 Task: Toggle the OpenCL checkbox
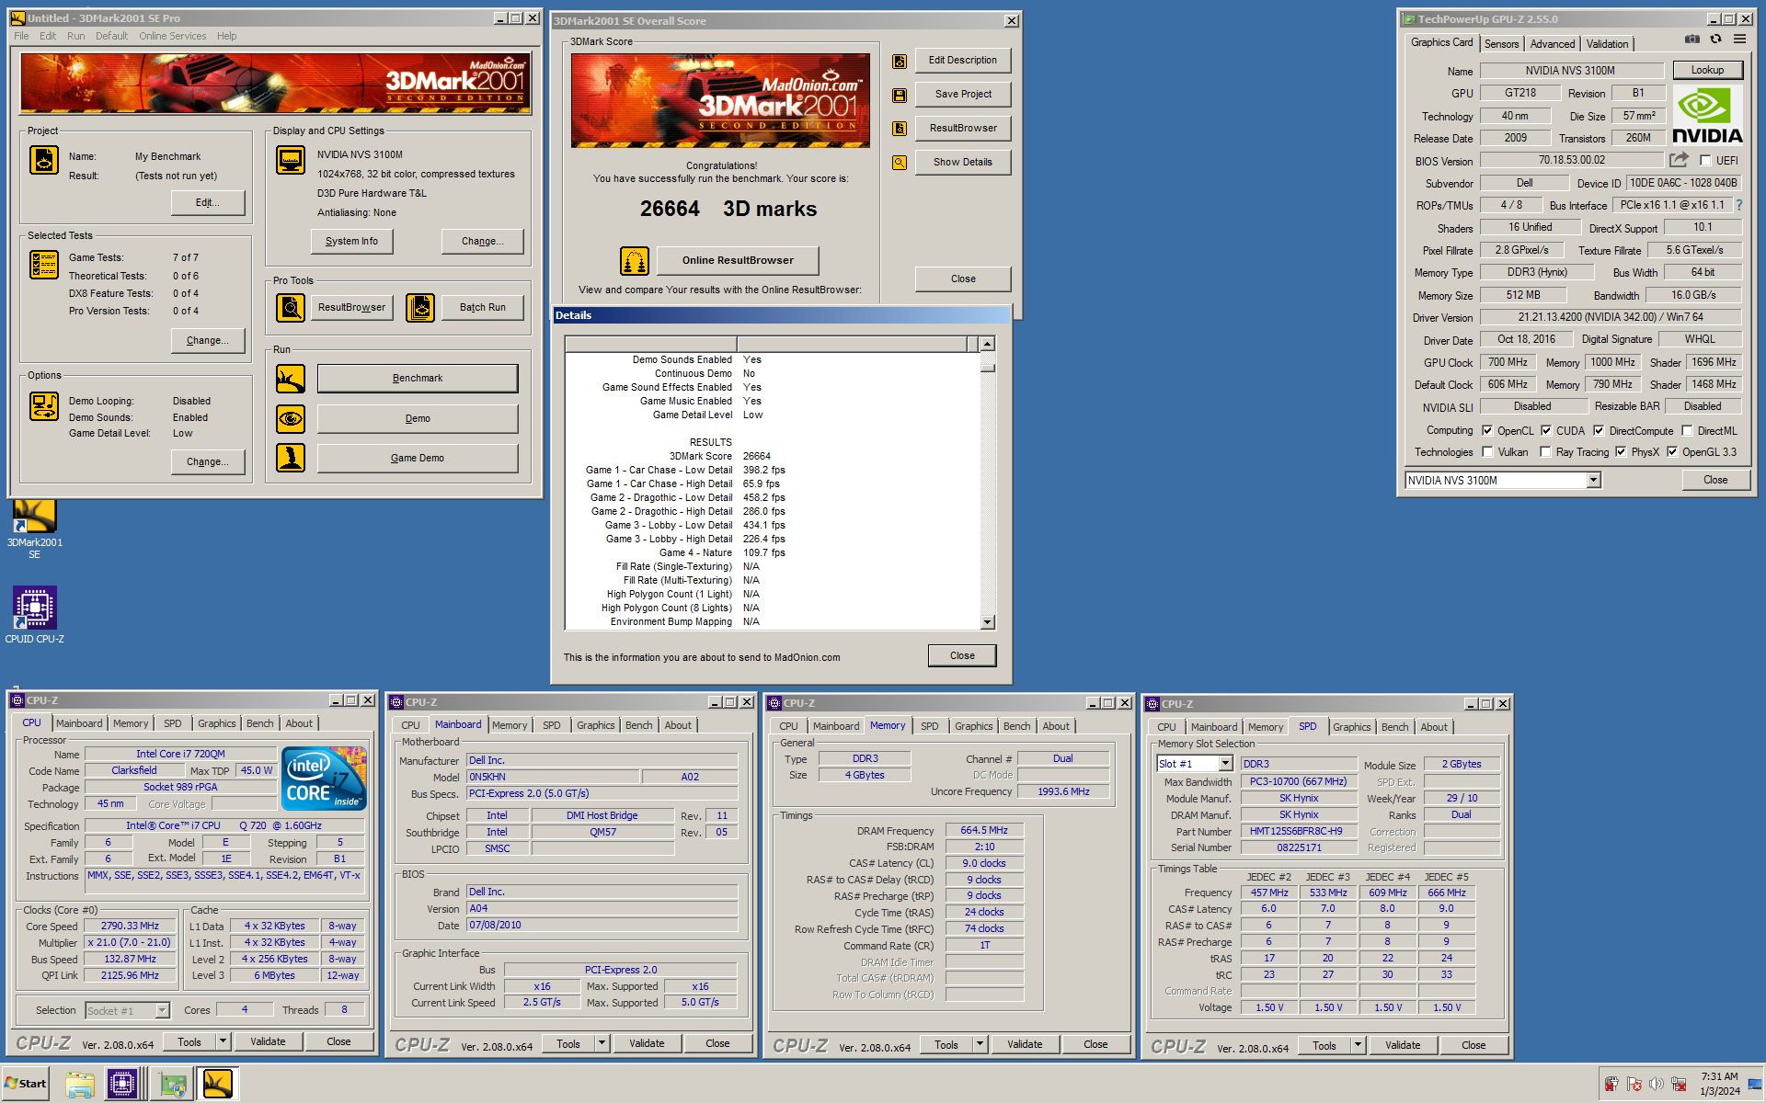(x=1487, y=430)
